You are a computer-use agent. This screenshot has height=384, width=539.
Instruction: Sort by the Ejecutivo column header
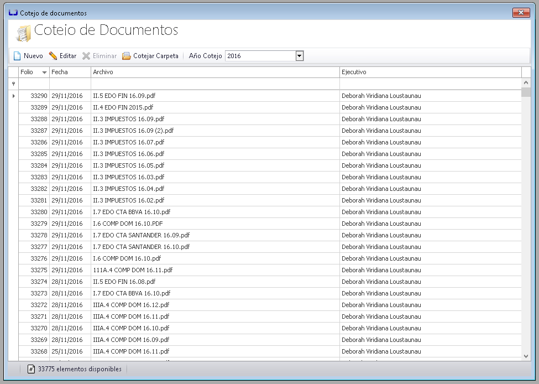coord(431,72)
